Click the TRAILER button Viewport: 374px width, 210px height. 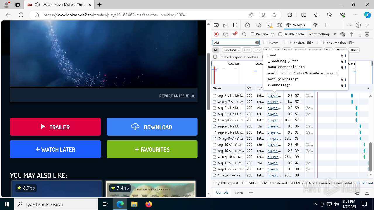pyautogui.click(x=55, y=127)
